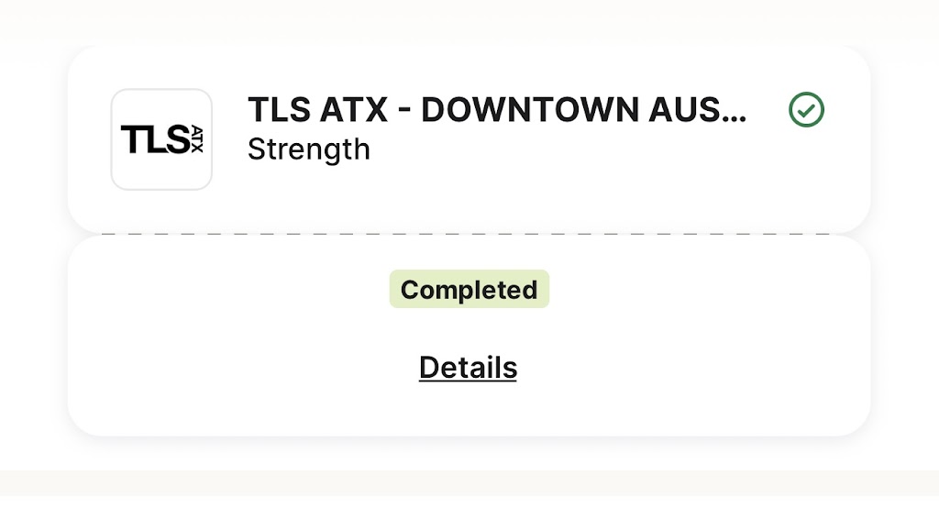Screen dimensions: 939x508
Task: Click the underlined Details text
Action: click(x=468, y=368)
